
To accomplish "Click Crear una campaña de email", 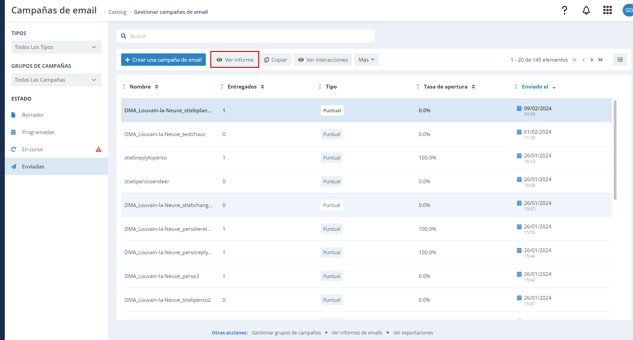I will tap(163, 60).
